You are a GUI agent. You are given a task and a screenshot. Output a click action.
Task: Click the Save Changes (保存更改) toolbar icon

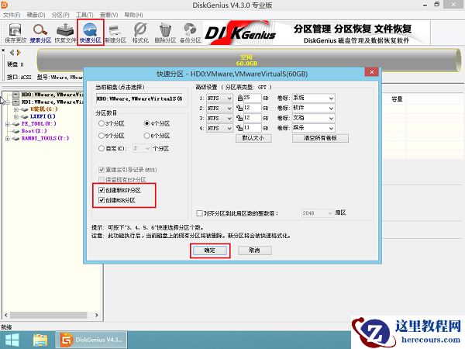pyautogui.click(x=15, y=33)
